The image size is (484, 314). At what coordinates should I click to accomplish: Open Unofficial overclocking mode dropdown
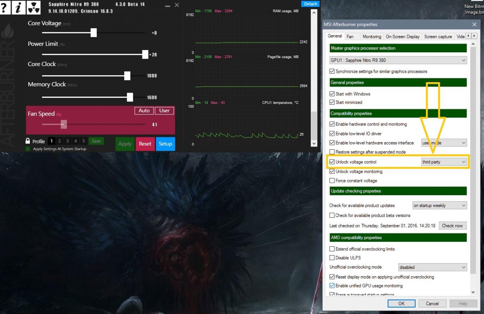tap(432, 267)
